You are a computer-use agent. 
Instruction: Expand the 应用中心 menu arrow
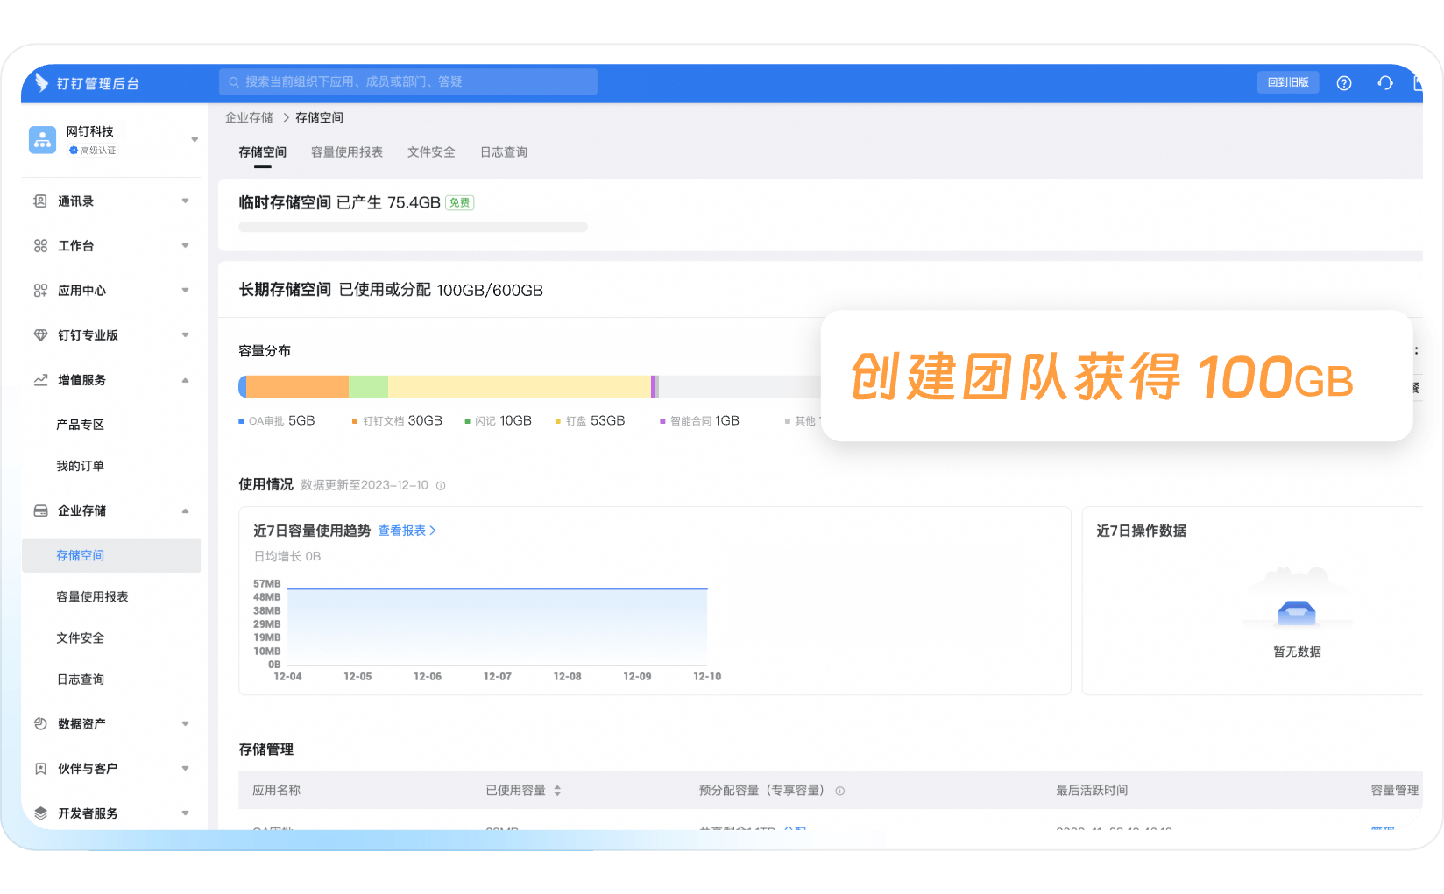[185, 291]
